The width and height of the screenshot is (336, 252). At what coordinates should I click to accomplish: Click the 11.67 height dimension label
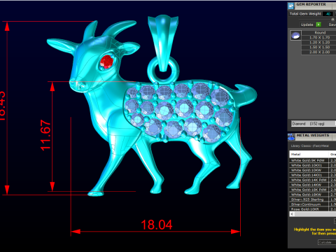(x=45, y=135)
